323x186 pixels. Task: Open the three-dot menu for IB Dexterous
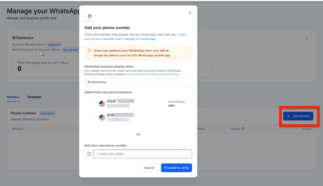pyautogui.click(x=307, y=39)
